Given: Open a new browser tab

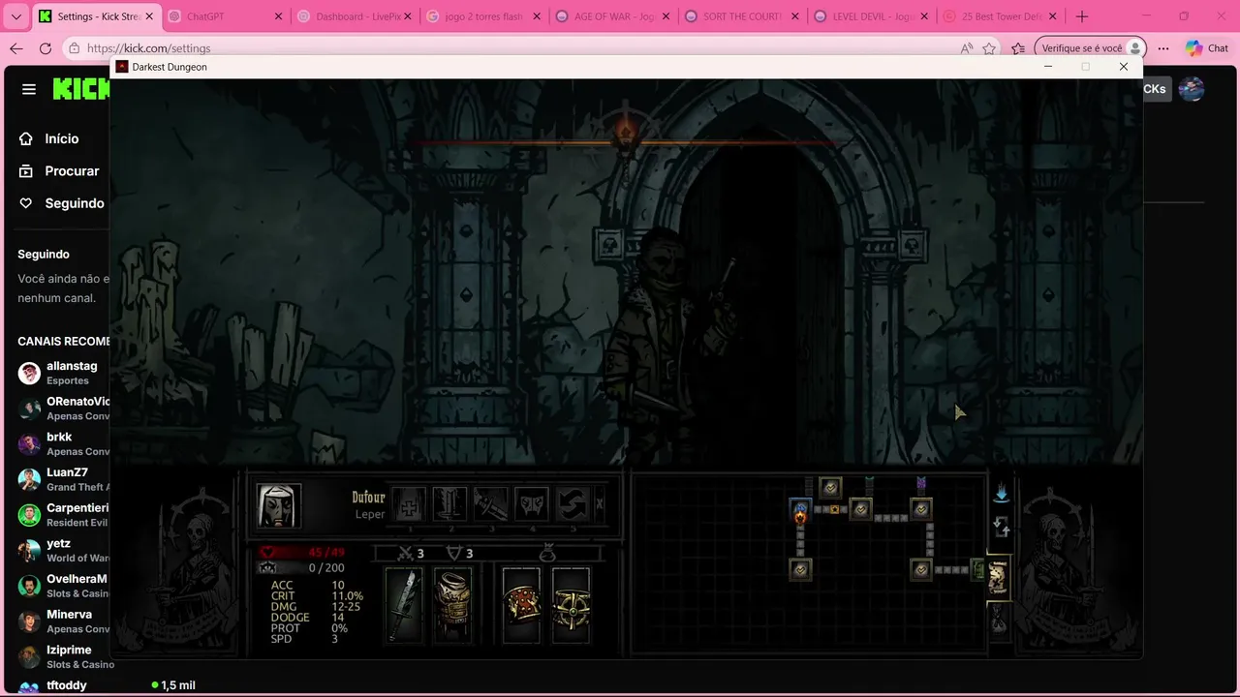Looking at the screenshot, I should pos(1082,16).
